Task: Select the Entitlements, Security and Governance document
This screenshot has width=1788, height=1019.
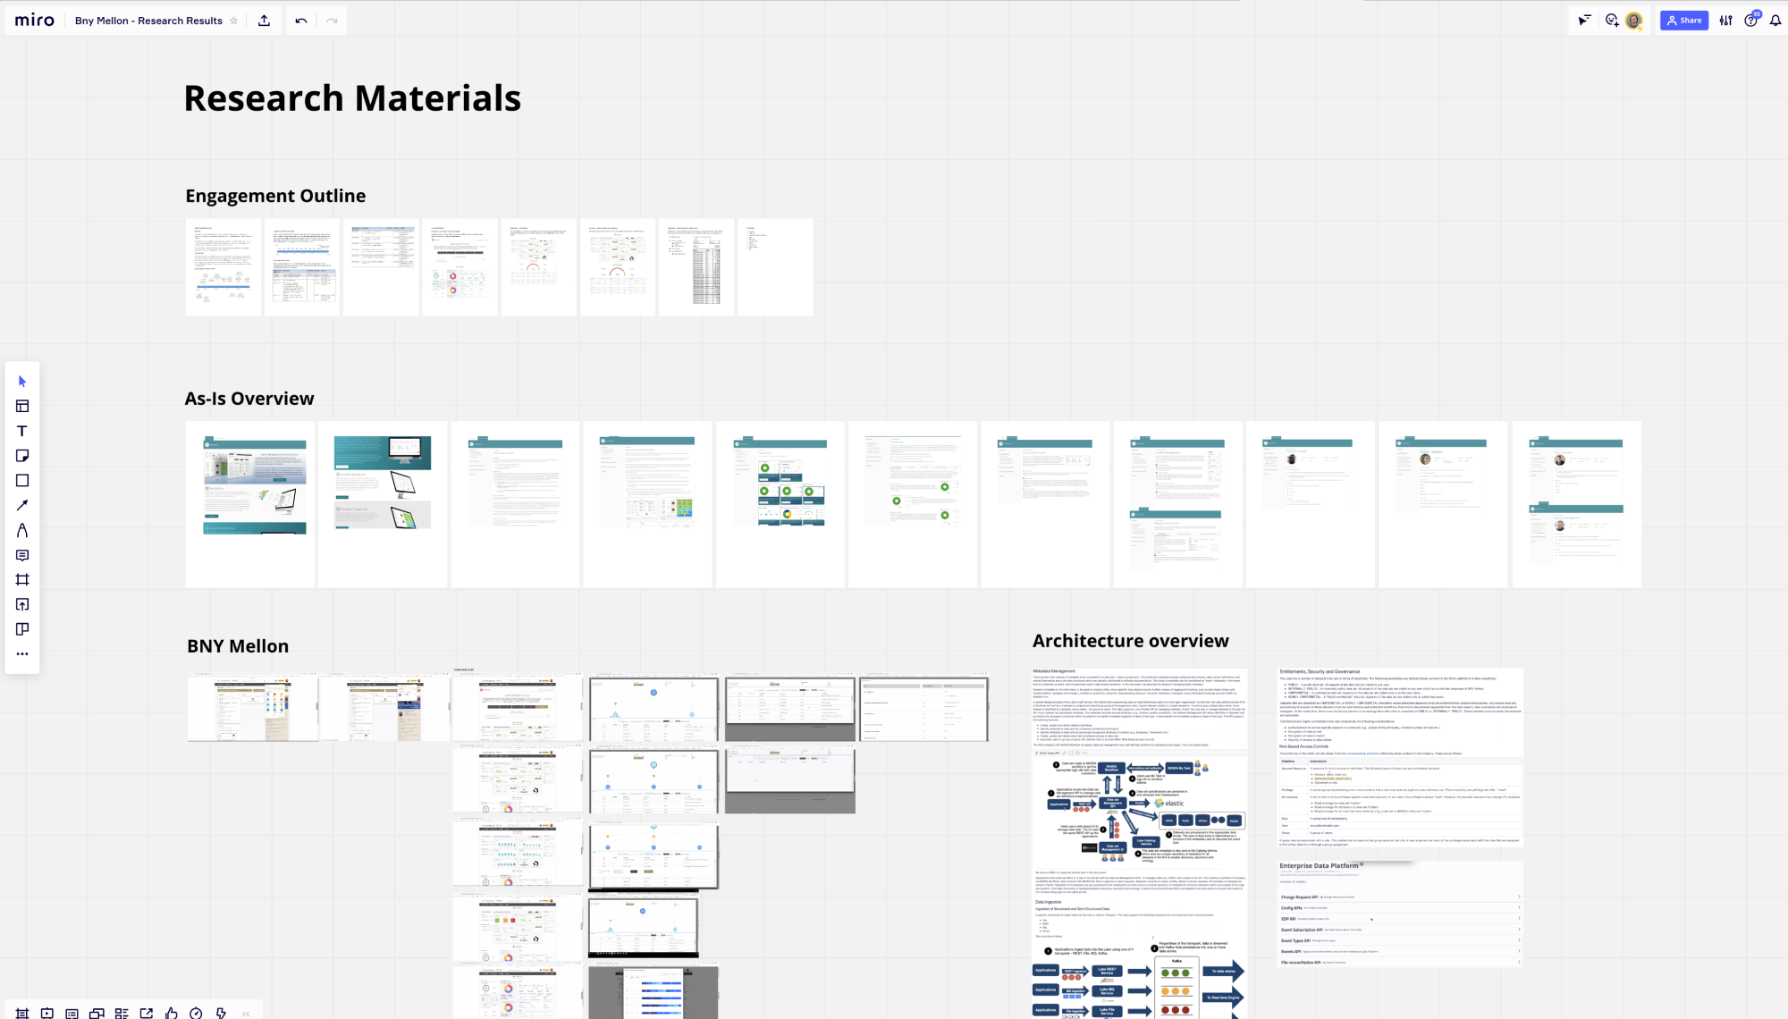Action: click(x=1401, y=758)
